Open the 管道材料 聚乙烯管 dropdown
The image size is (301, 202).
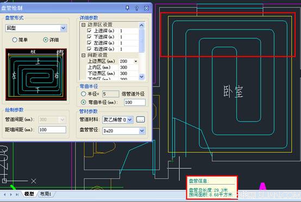point(130,120)
